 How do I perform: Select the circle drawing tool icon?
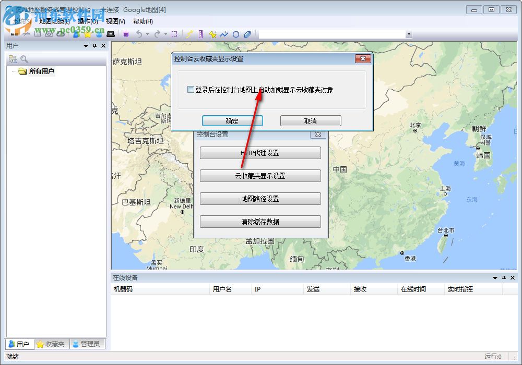point(236,34)
